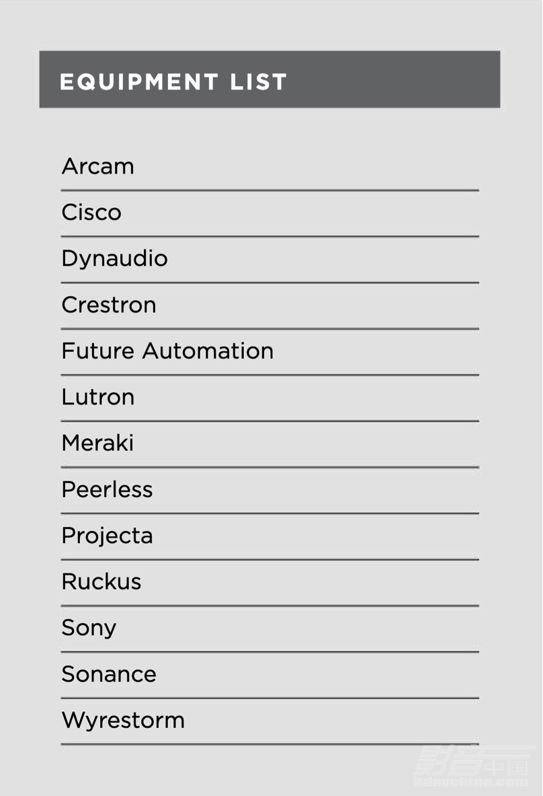The height and width of the screenshot is (796, 543).
Task: Click the word LIST in the header
Action: tap(259, 81)
